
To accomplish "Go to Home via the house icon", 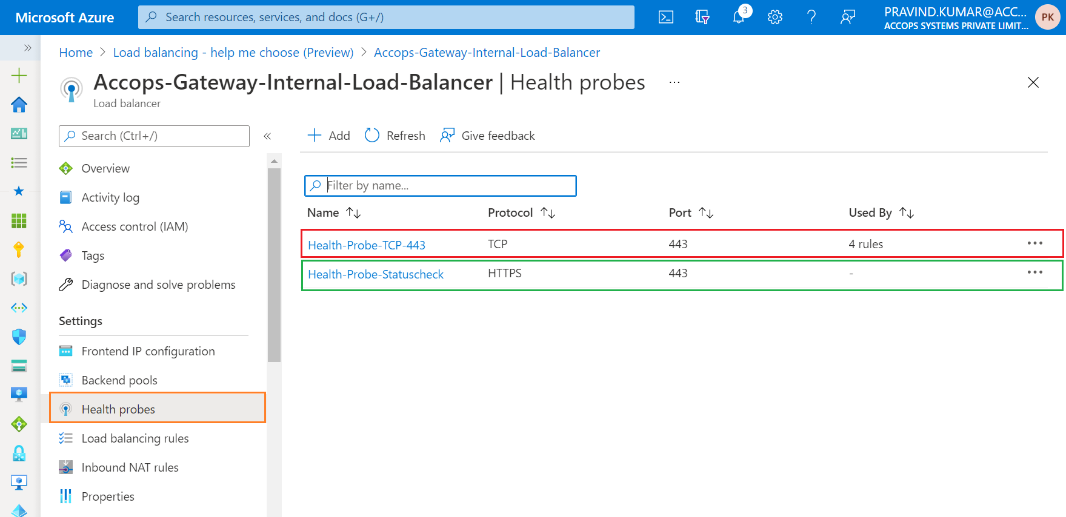I will (19, 105).
